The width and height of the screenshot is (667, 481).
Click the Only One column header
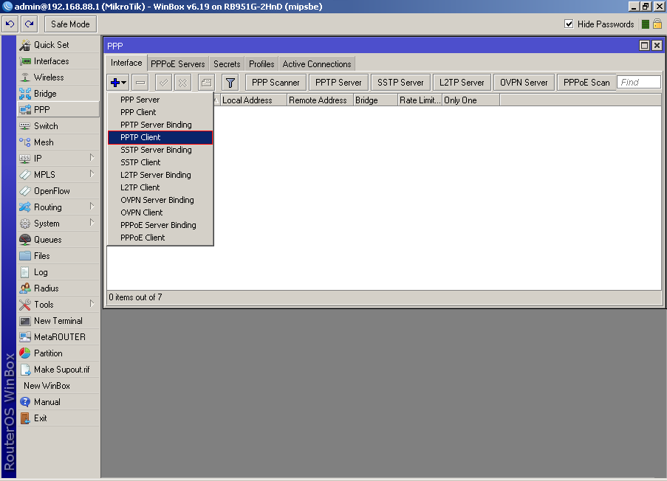point(471,100)
